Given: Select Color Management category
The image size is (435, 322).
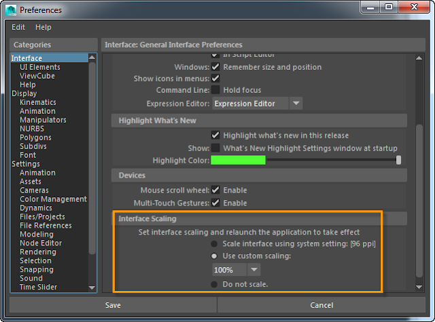Looking at the screenshot, I should 53,199.
